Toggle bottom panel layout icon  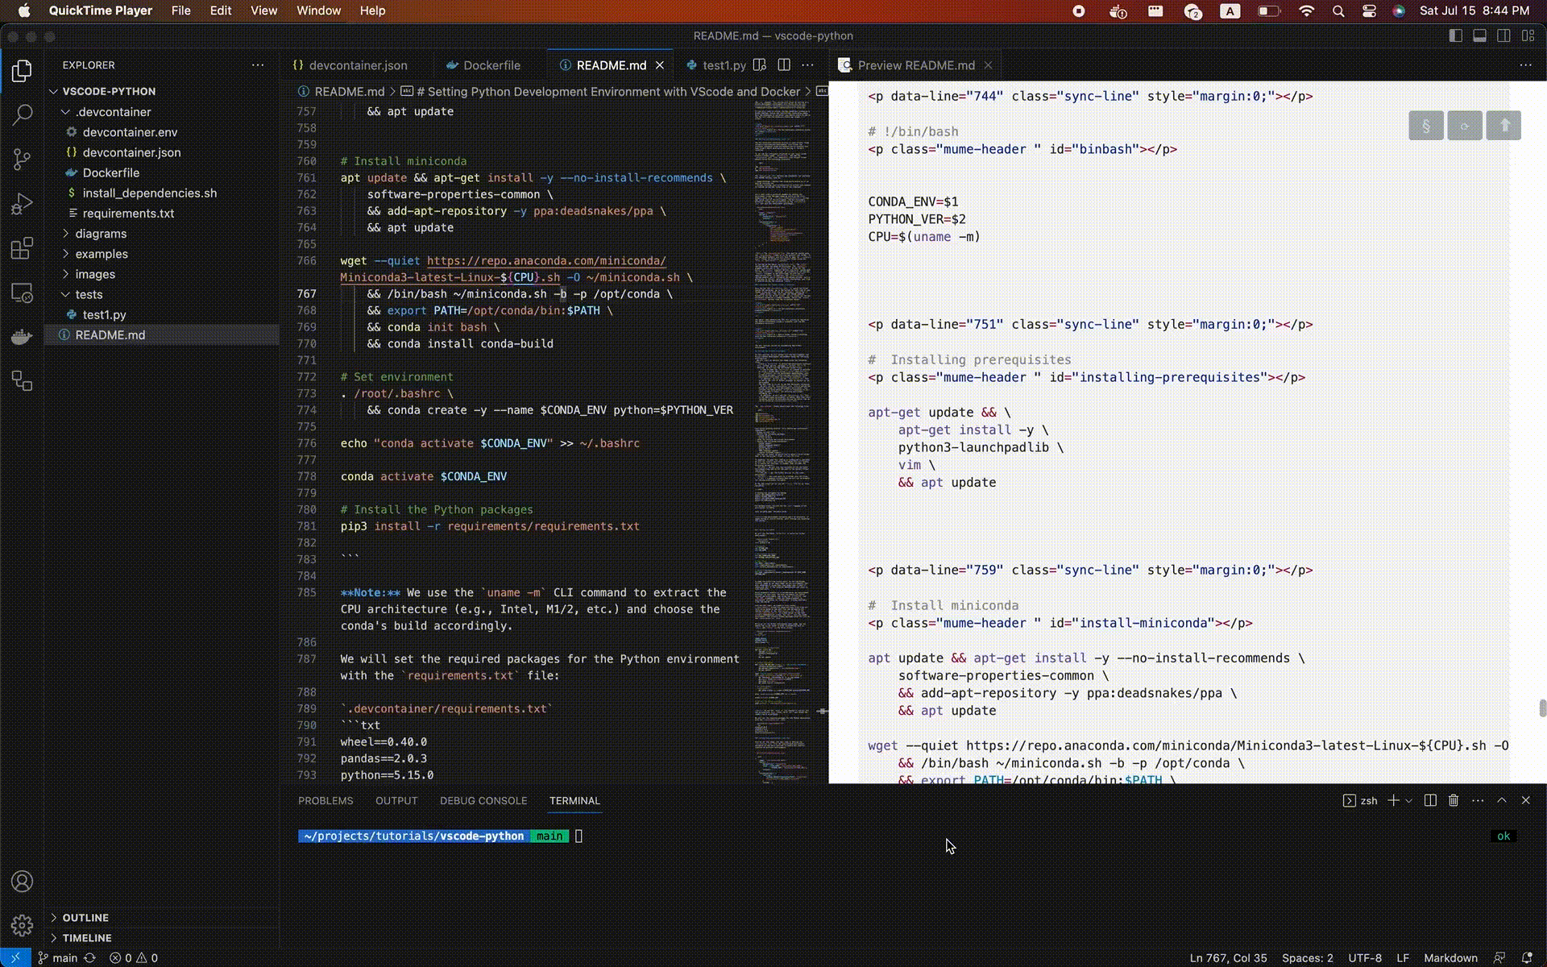point(1480,35)
